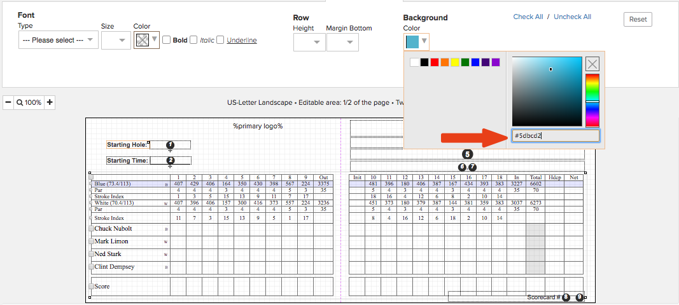Click the zoom out minus button
This screenshot has height=305, width=679.
(x=8, y=102)
